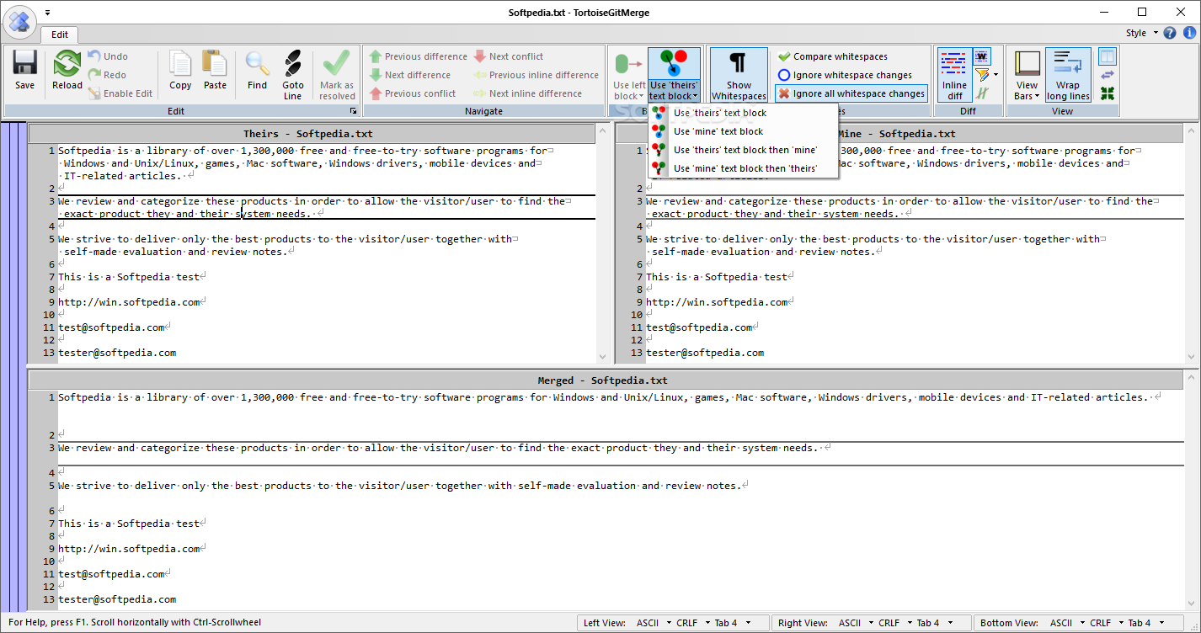1201x633 pixels.
Task: Click the Use left block button
Action: (629, 75)
